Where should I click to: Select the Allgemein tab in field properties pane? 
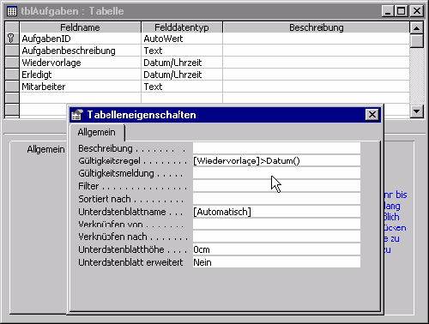pyautogui.click(x=45, y=149)
